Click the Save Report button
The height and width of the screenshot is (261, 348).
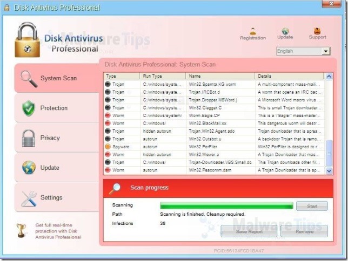coord(249,231)
